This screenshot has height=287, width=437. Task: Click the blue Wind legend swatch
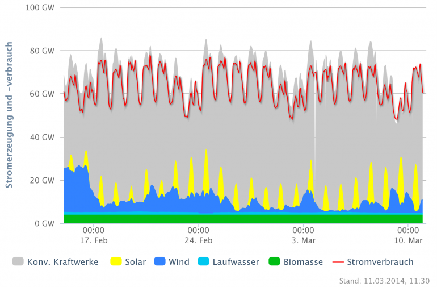point(159,261)
